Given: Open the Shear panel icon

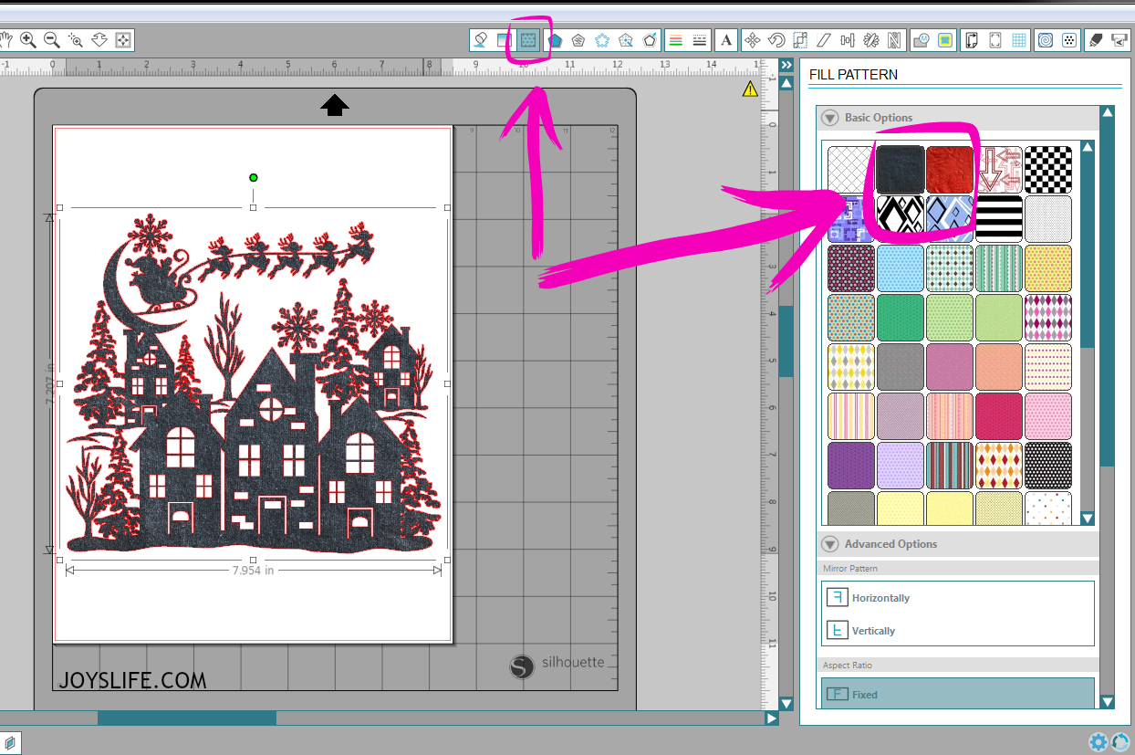Looking at the screenshot, I should point(824,40).
